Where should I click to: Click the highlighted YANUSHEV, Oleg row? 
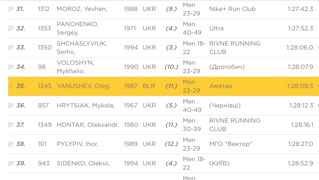[163, 86]
